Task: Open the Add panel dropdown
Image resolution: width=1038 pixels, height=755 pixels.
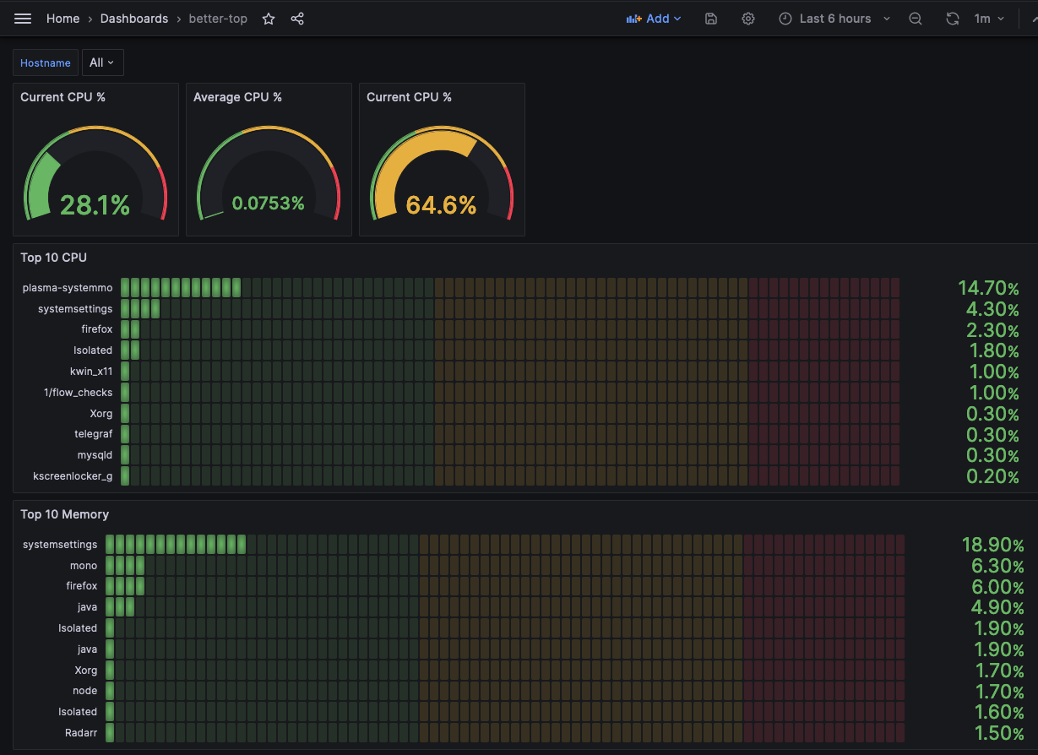Action: tap(654, 19)
